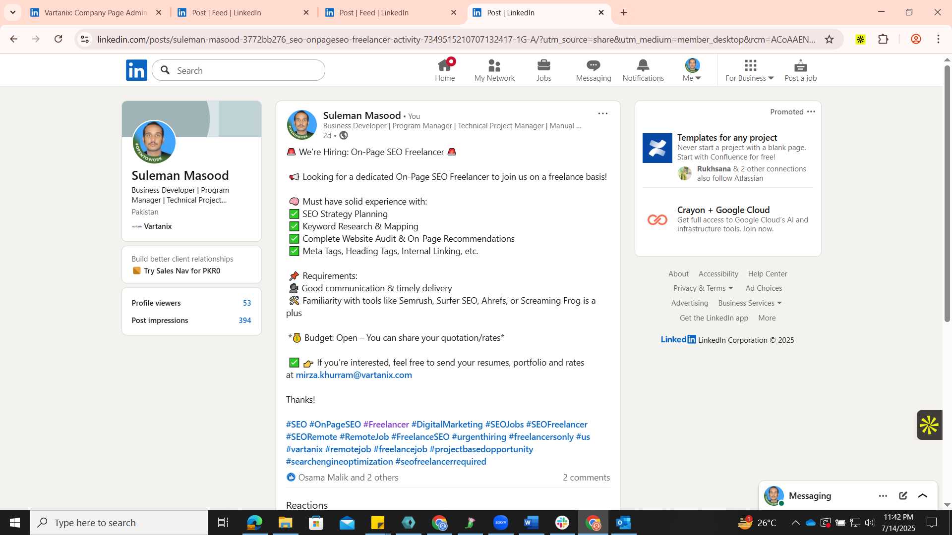Open the Help Center link
Screen dimensions: 952x535
point(768,274)
